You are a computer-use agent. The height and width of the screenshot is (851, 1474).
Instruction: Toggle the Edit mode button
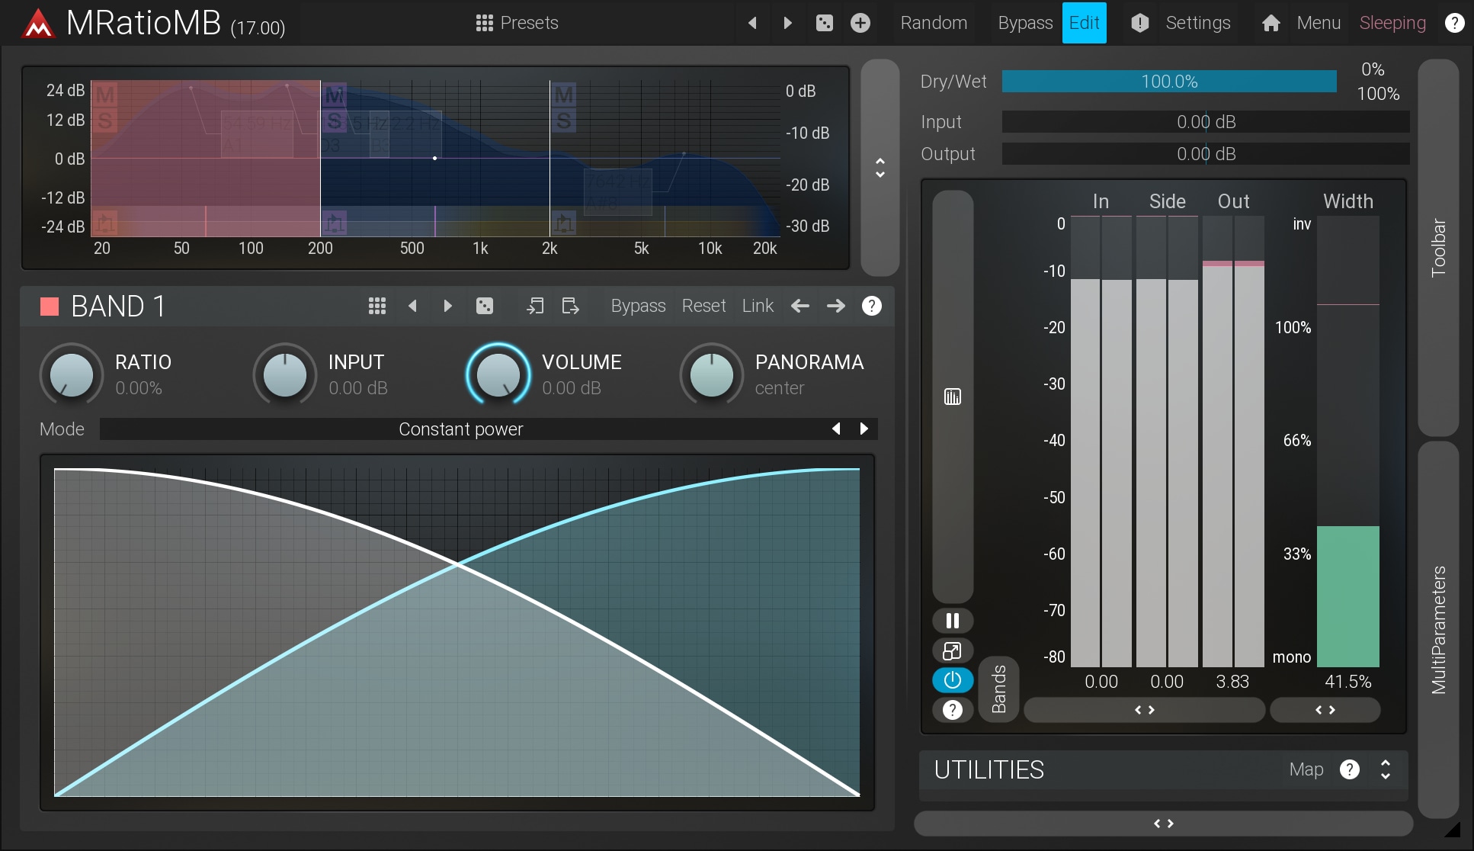(x=1084, y=23)
